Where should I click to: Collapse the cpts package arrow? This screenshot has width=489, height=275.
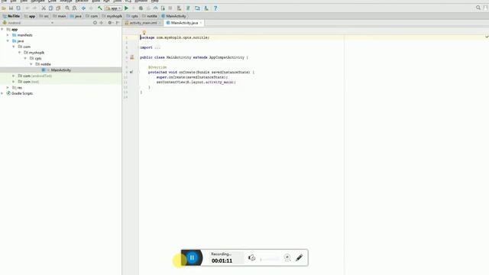point(25,58)
